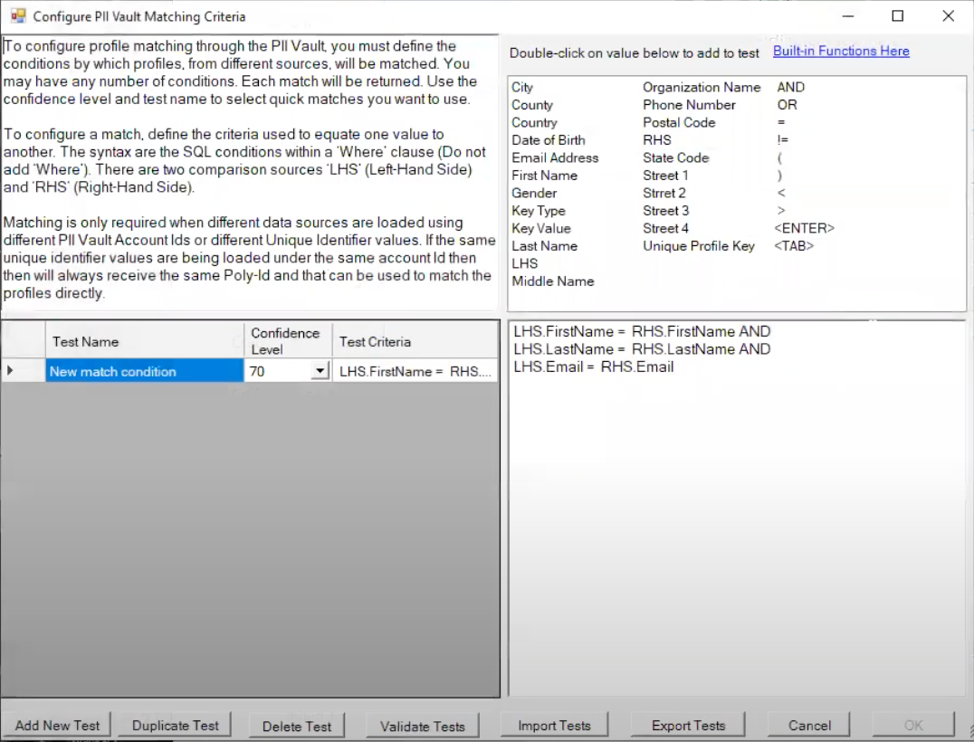Select City in the values list
The width and height of the screenshot is (974, 742).
pyautogui.click(x=522, y=88)
